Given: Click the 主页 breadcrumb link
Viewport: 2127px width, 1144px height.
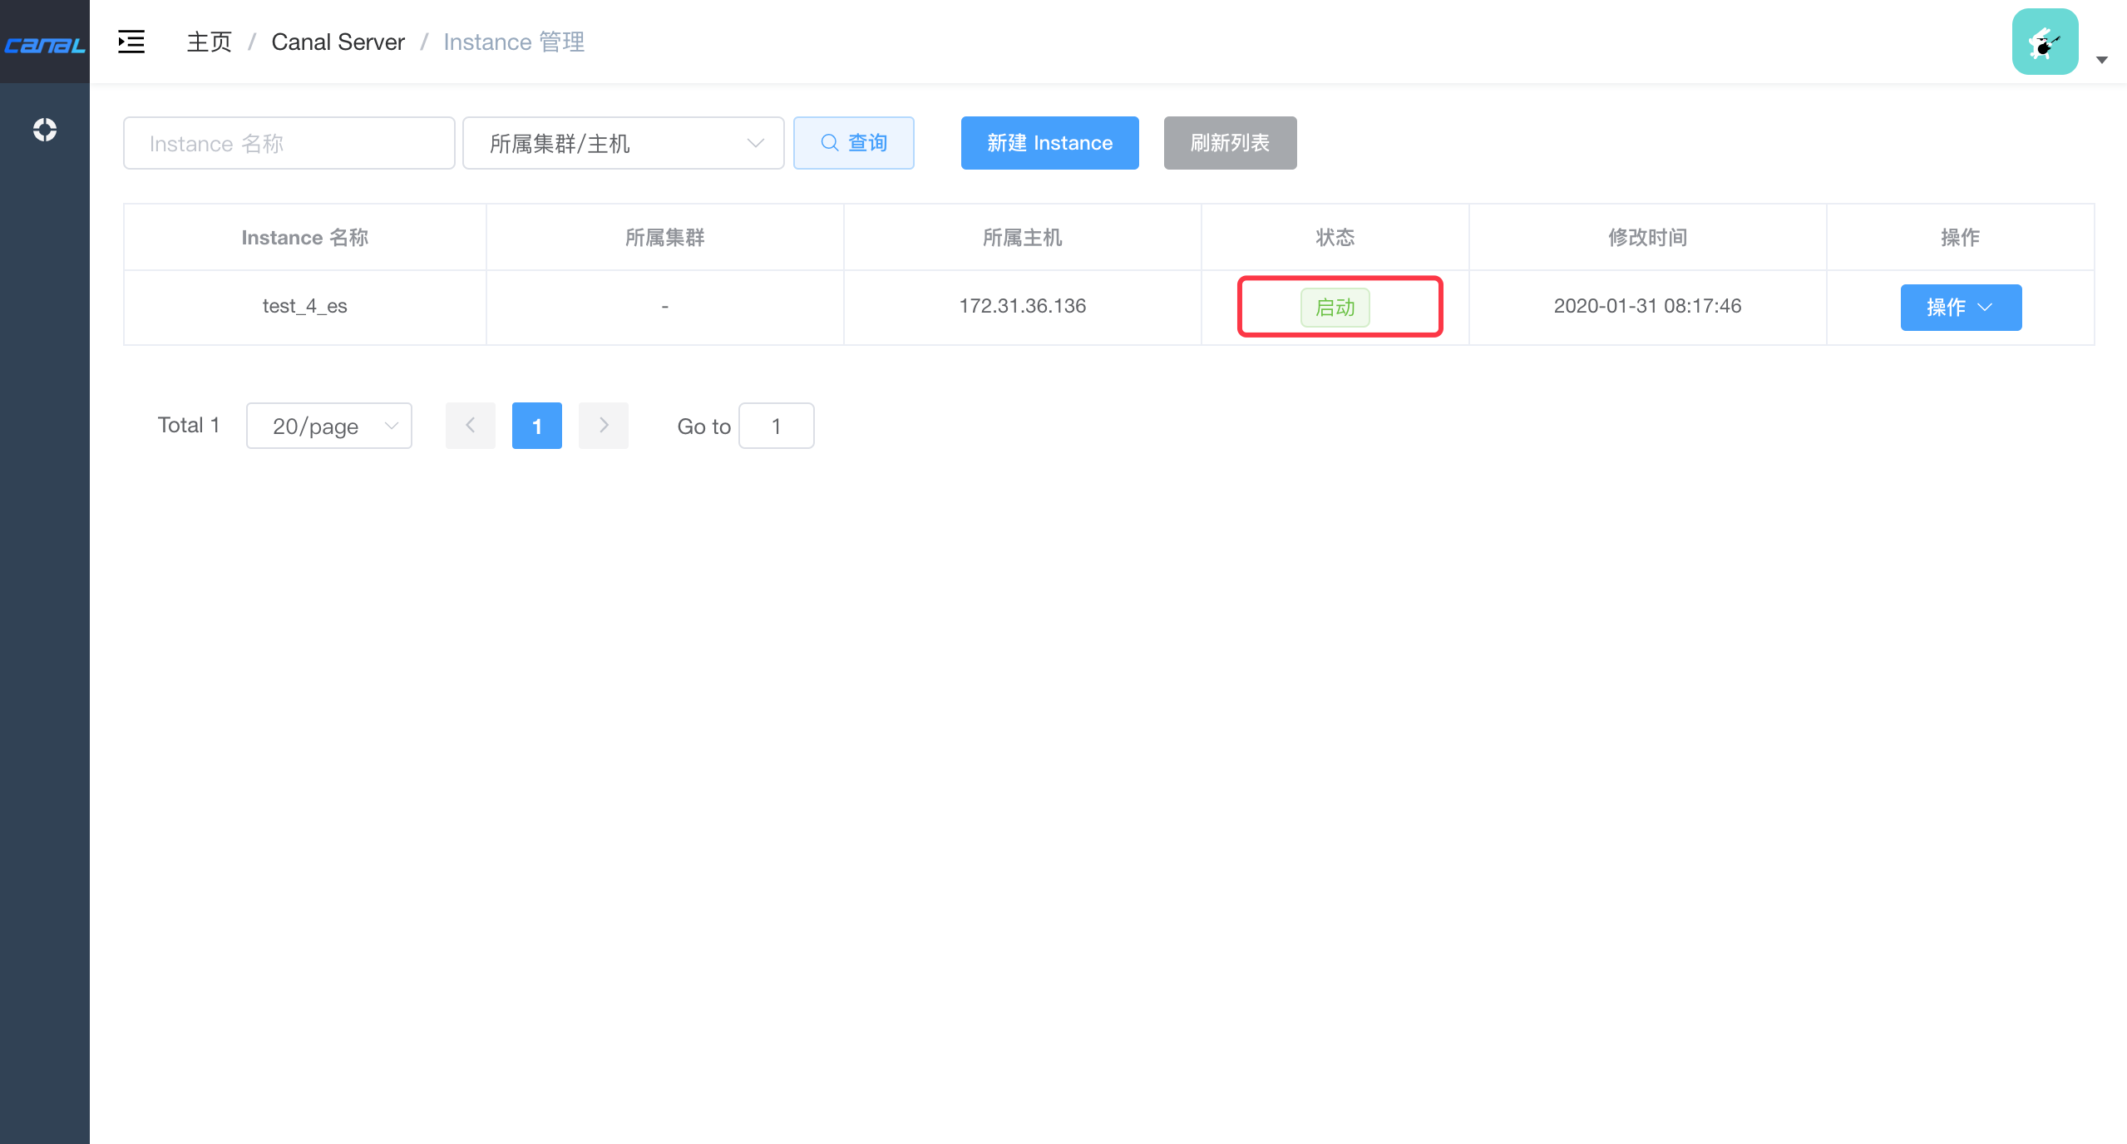Looking at the screenshot, I should click(209, 42).
